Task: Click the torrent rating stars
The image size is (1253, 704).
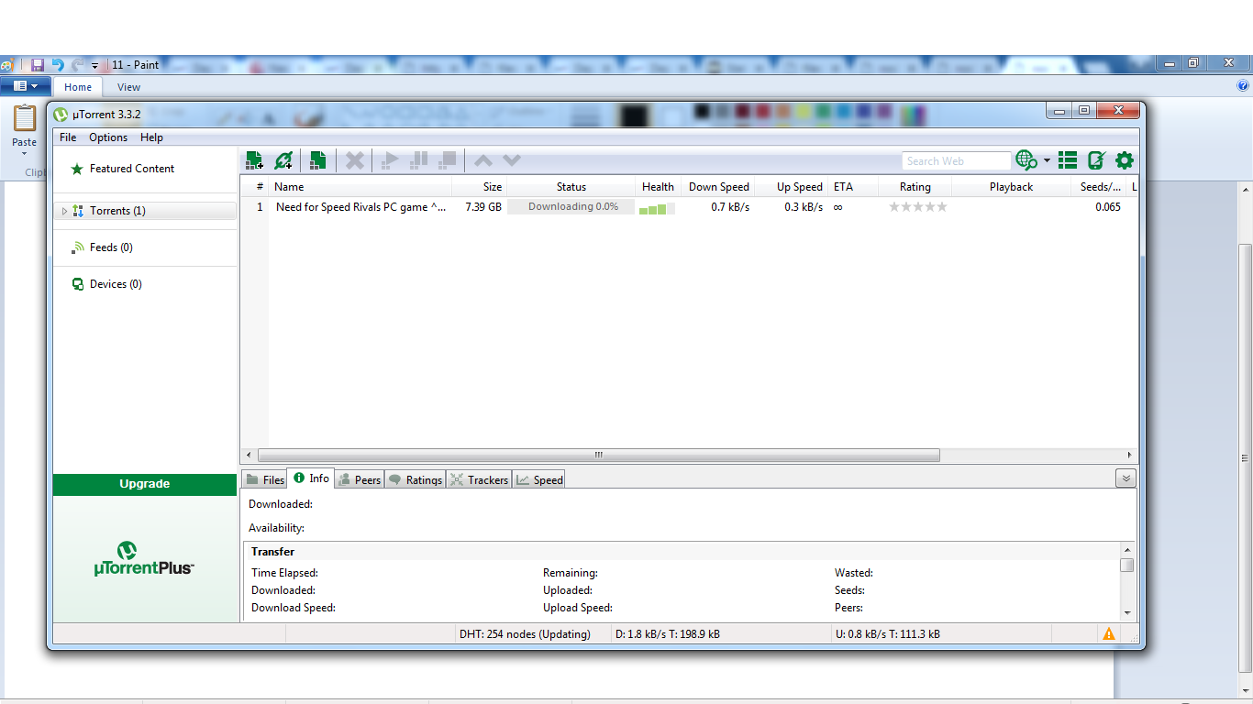Action: [x=917, y=207]
